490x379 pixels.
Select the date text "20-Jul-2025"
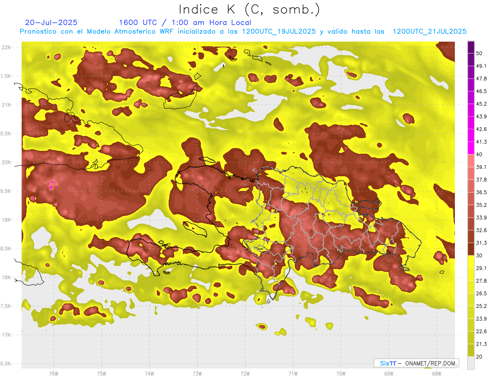tap(51, 22)
